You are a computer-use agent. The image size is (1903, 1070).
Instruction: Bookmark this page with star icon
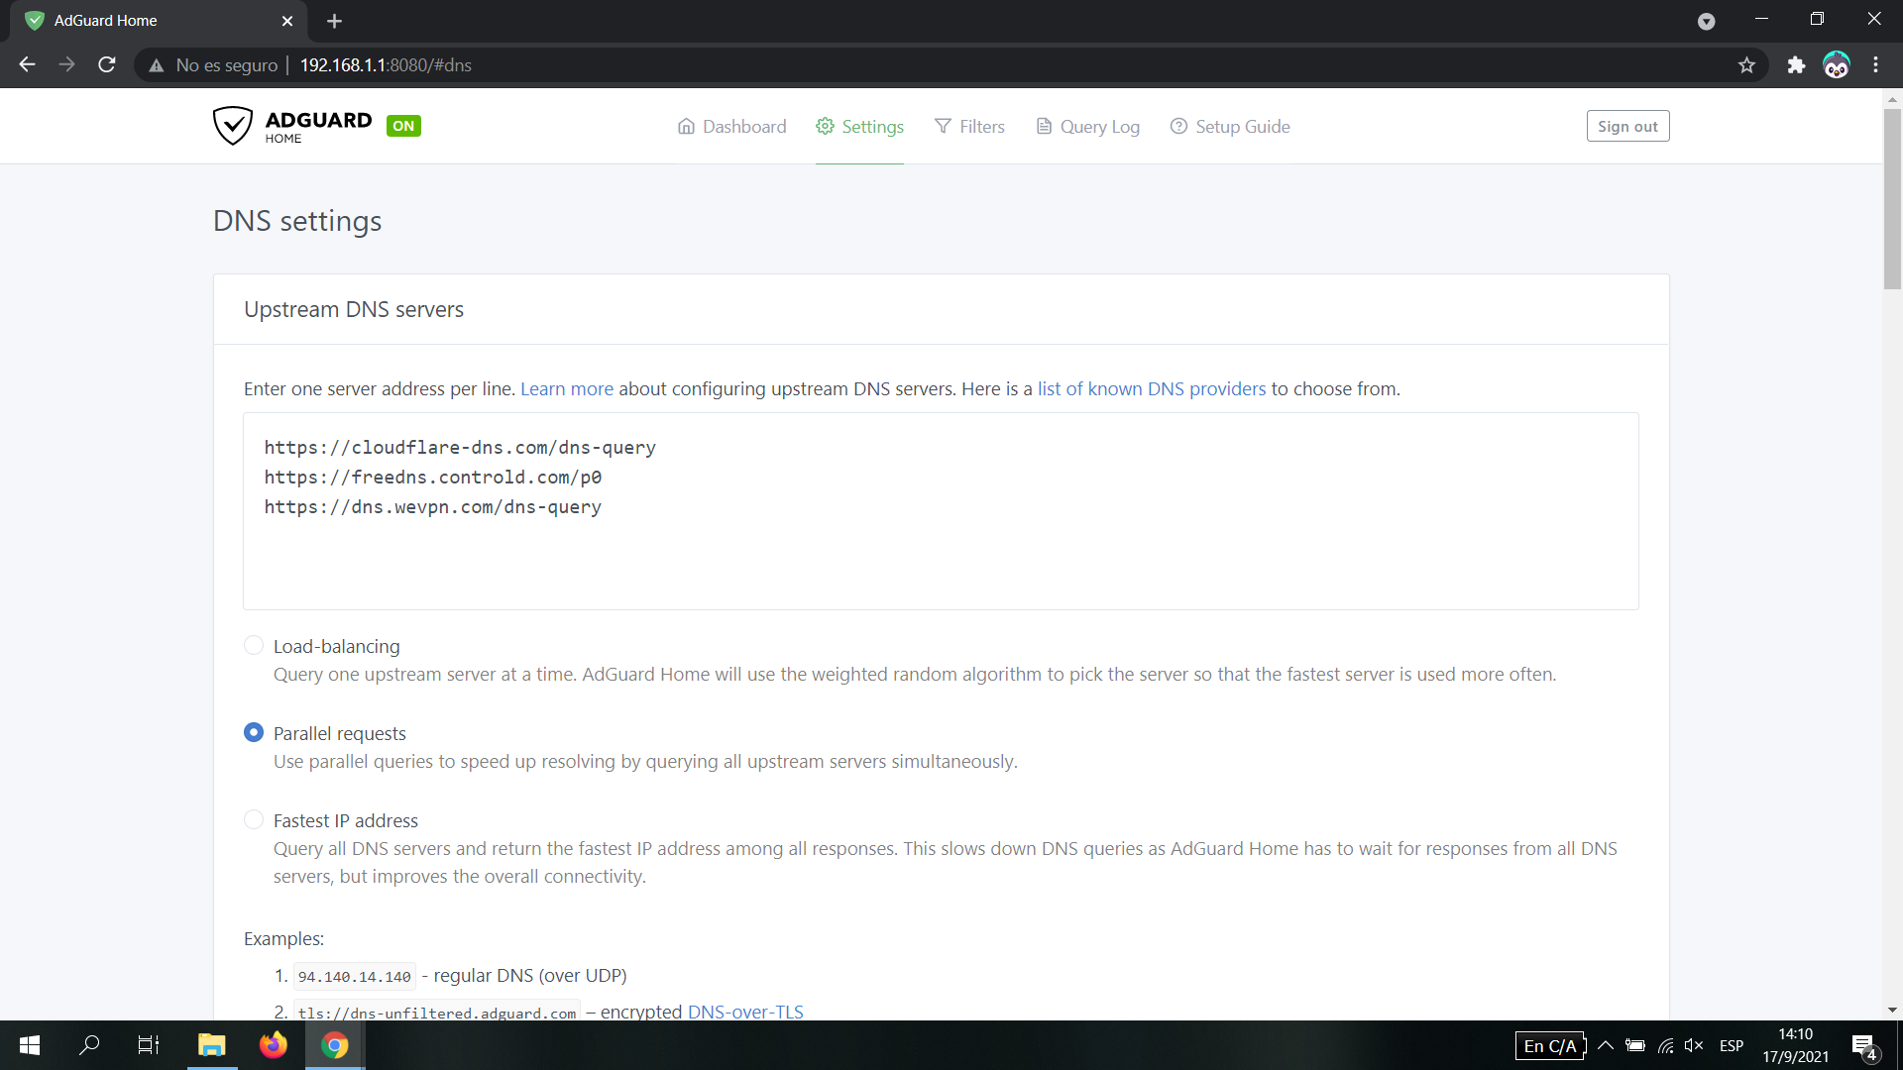point(1746,65)
